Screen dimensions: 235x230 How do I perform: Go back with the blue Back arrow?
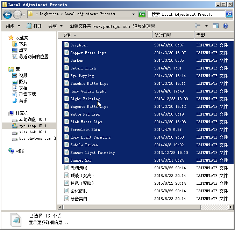7,15
